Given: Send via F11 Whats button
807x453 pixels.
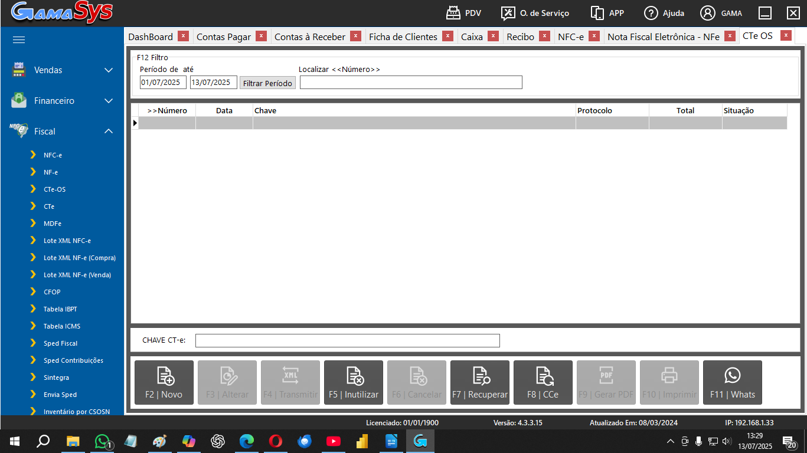Looking at the screenshot, I should (733, 382).
